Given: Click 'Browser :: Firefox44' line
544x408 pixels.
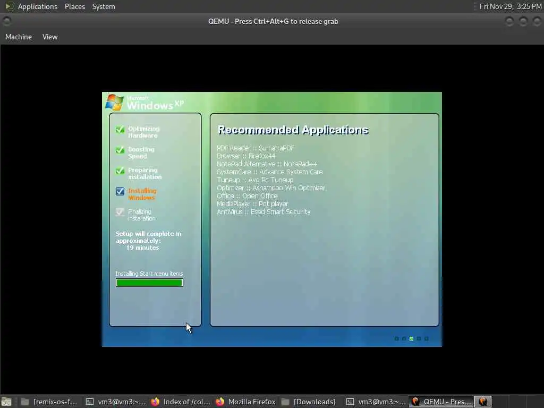Looking at the screenshot, I should pos(246,156).
